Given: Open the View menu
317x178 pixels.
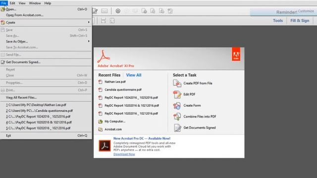Looking at the screenshot, I should (22, 3).
